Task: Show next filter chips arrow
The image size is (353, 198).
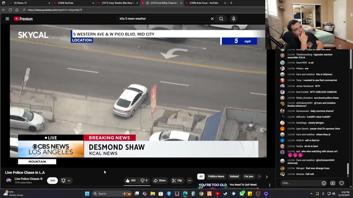Action: coord(267,177)
